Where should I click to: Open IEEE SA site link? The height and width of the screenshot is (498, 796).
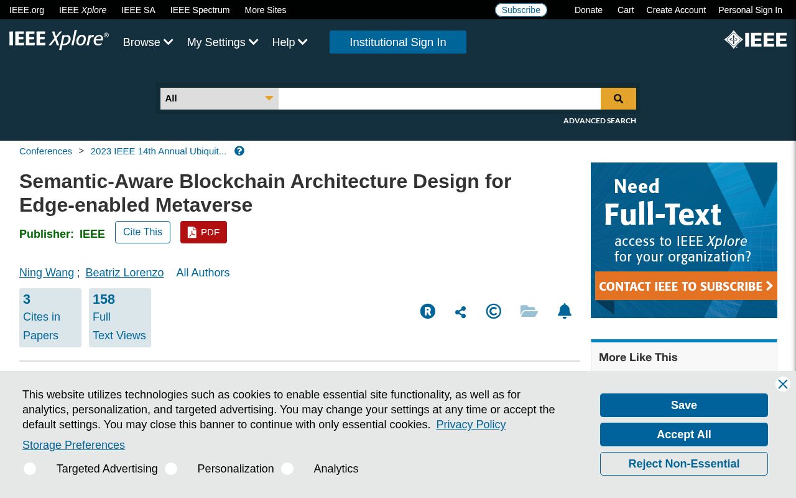[138, 10]
